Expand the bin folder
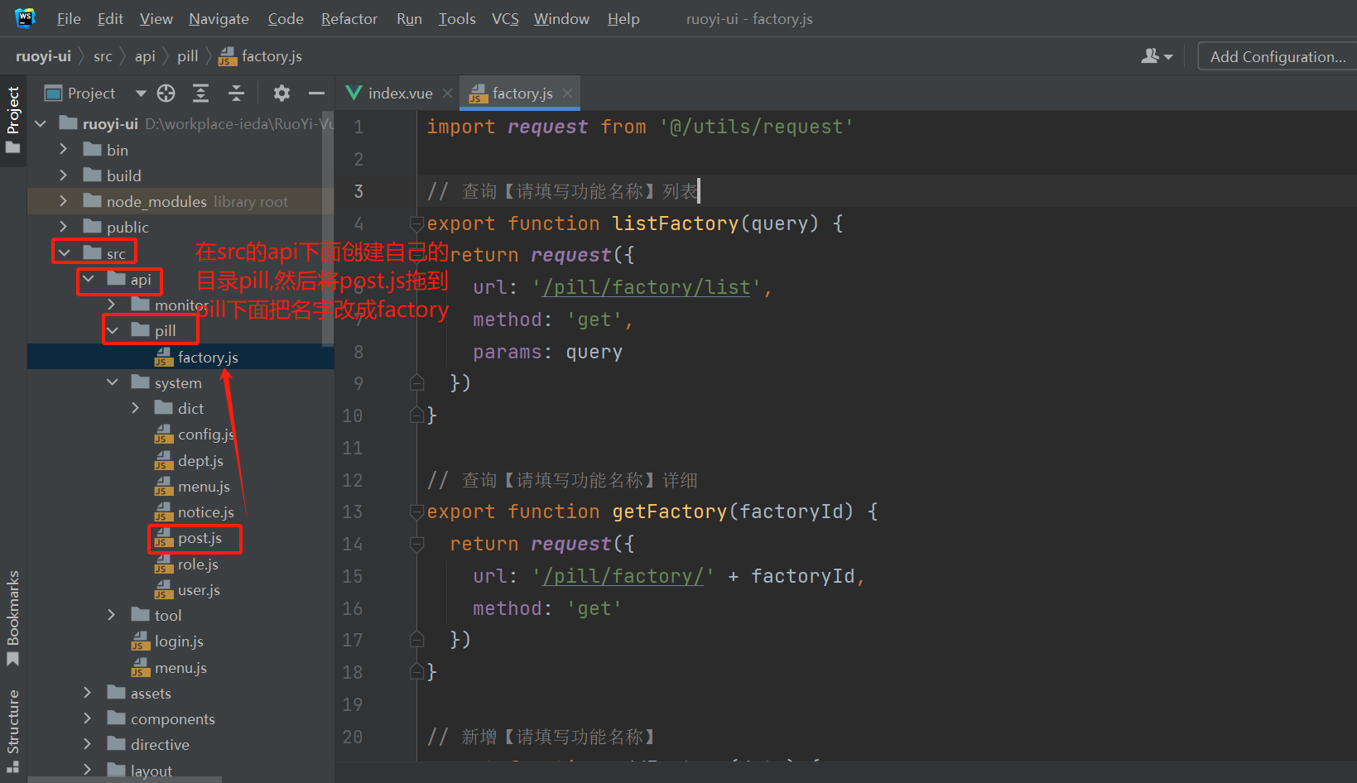Image resolution: width=1357 pixels, height=783 pixels. 64,150
